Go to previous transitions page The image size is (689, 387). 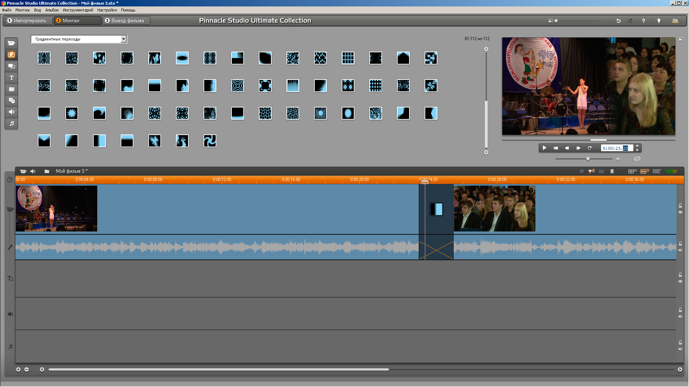[486, 49]
